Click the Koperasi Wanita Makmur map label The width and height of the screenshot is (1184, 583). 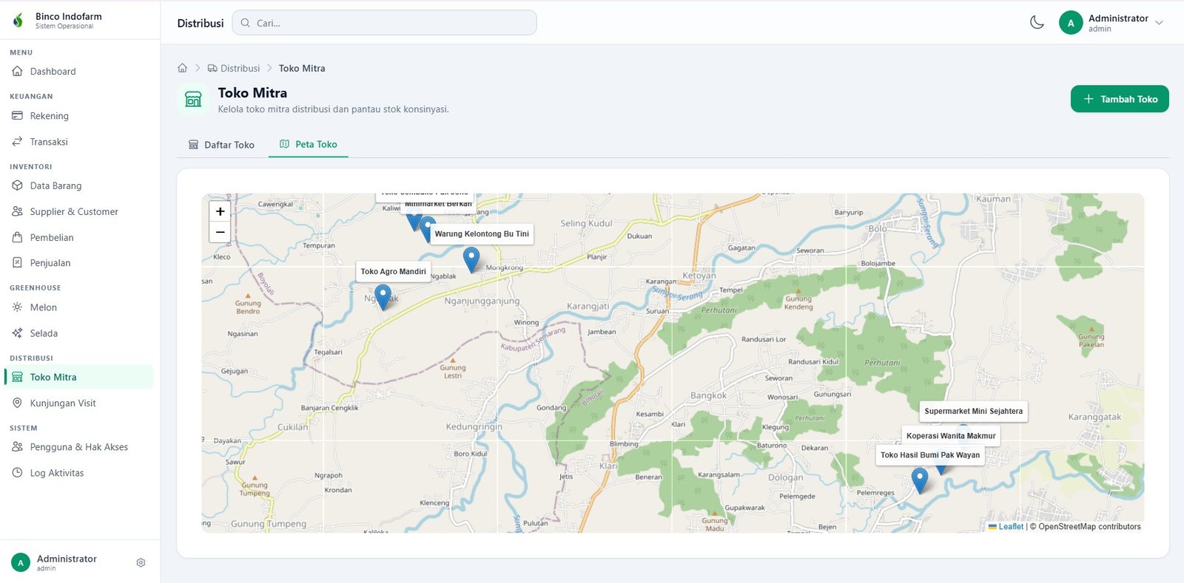click(951, 436)
